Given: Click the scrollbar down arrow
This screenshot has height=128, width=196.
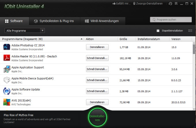Looking at the screenshot, I should pyautogui.click(x=194, y=109).
